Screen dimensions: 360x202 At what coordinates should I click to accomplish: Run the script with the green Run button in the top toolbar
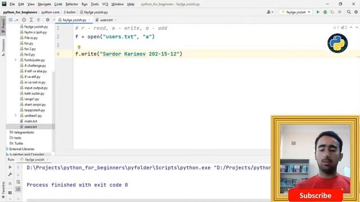coord(318,12)
